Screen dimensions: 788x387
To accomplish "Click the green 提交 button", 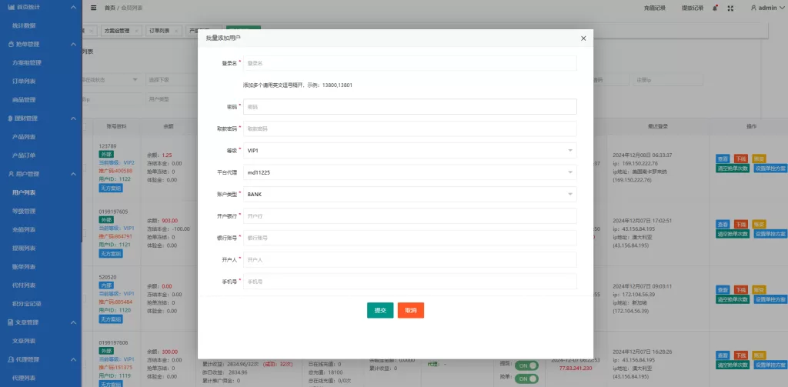I will [379, 310].
